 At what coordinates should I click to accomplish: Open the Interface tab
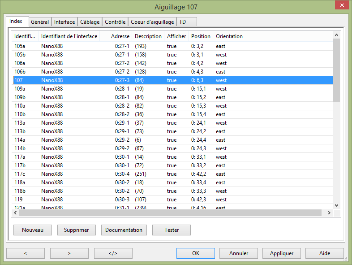click(64, 22)
